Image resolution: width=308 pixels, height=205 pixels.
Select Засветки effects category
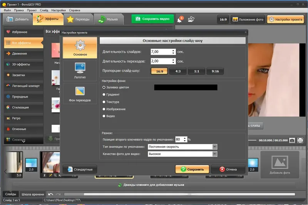click(x=23, y=75)
